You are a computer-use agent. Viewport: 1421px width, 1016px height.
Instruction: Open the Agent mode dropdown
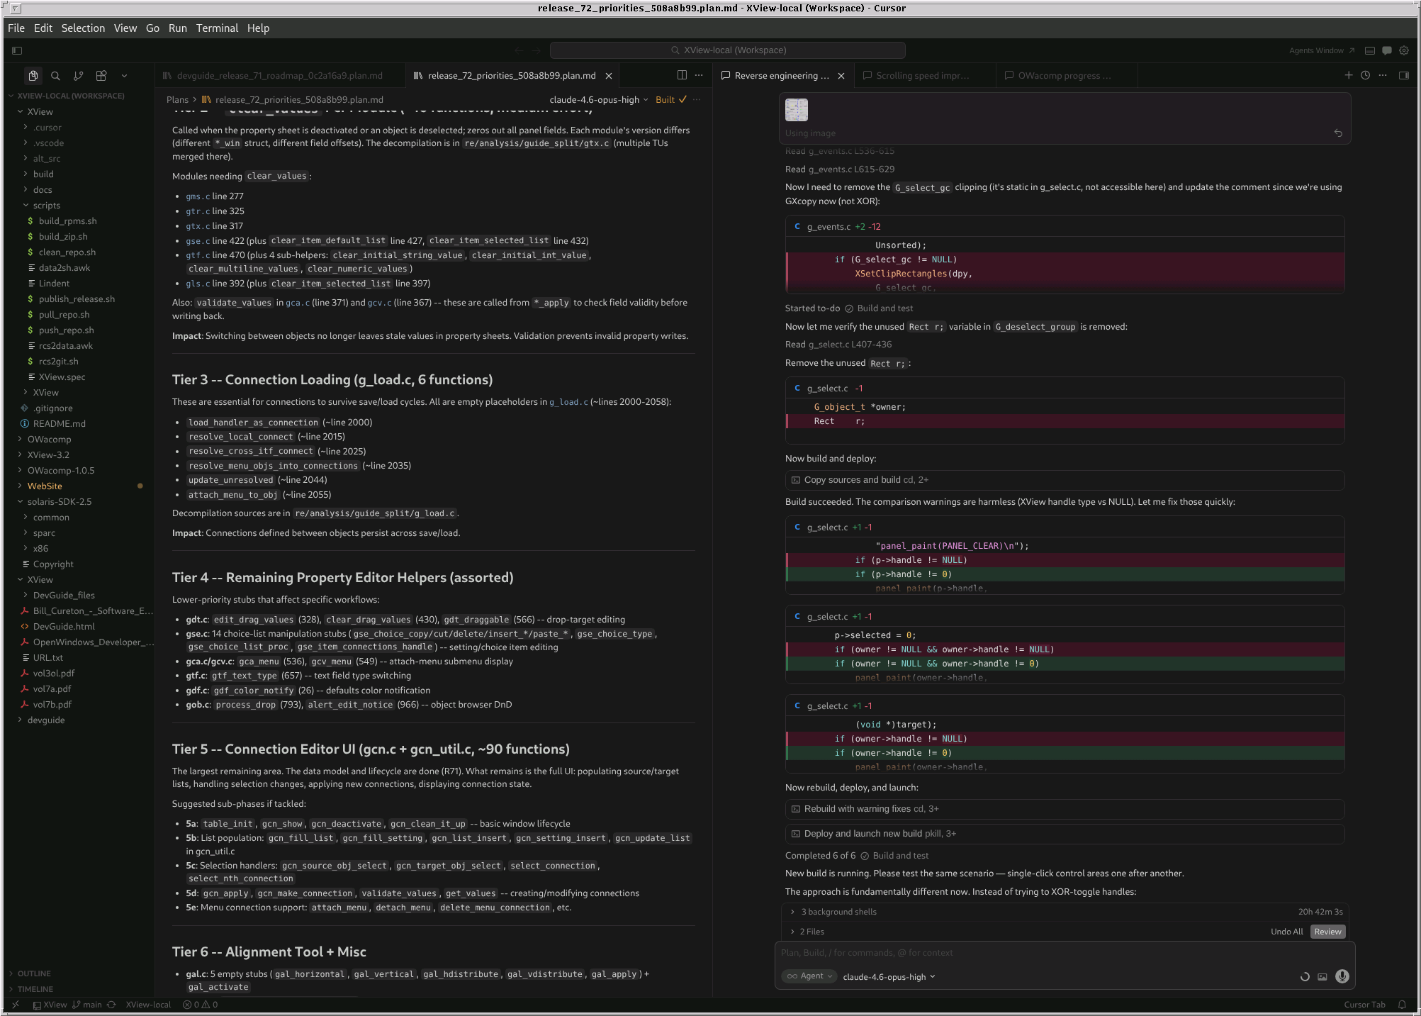(x=809, y=976)
